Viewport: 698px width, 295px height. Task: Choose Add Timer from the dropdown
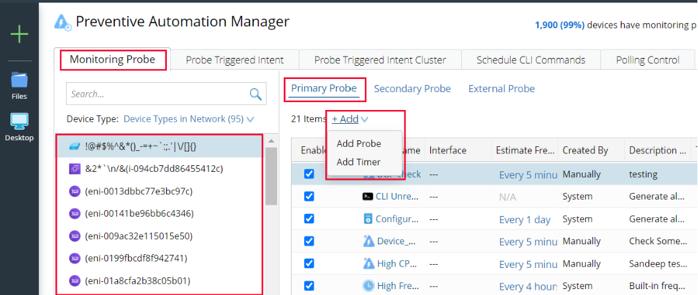point(358,162)
